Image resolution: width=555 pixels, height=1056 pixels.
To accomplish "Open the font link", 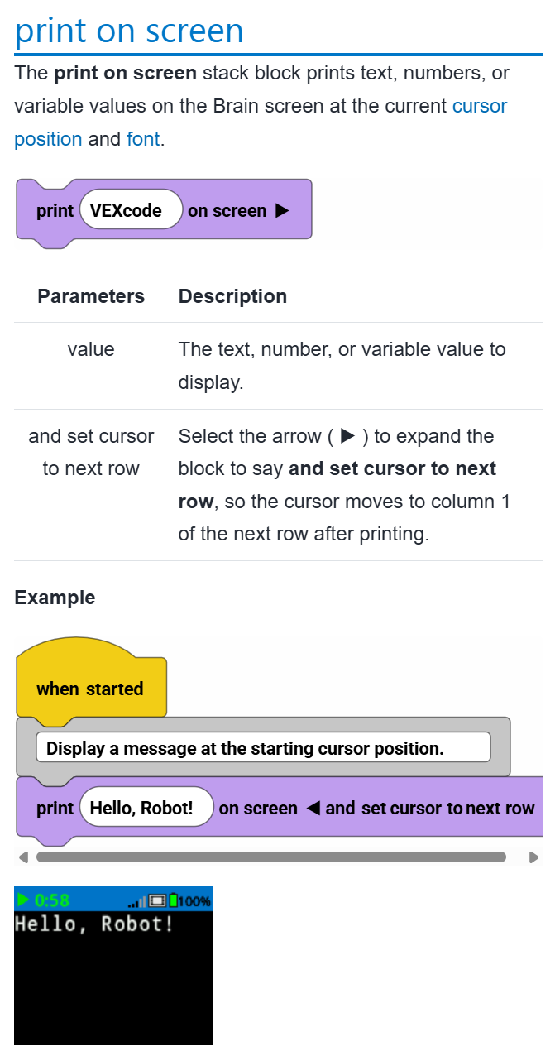I will (143, 139).
